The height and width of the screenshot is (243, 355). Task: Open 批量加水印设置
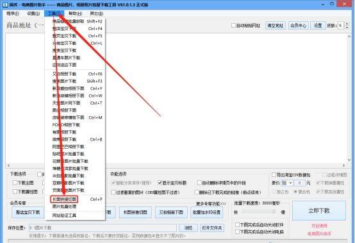point(206,212)
